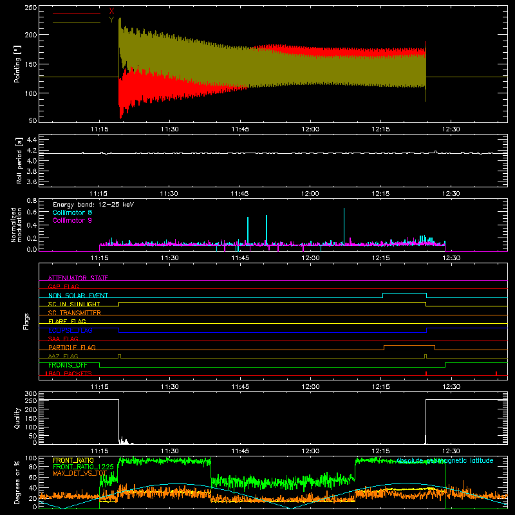
Task: Click the Normalized modulation axis title
Action: tap(15, 225)
